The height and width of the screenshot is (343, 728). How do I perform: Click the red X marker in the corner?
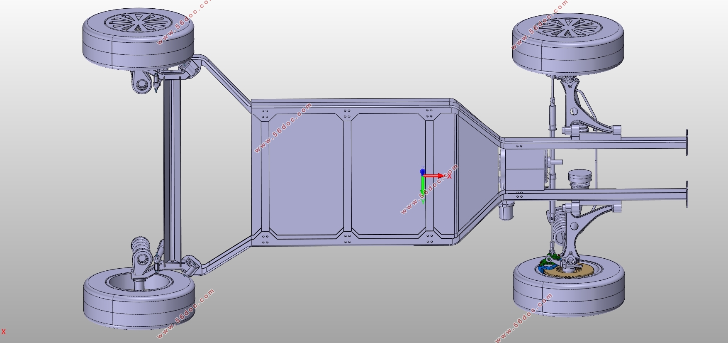pyautogui.click(x=3, y=332)
